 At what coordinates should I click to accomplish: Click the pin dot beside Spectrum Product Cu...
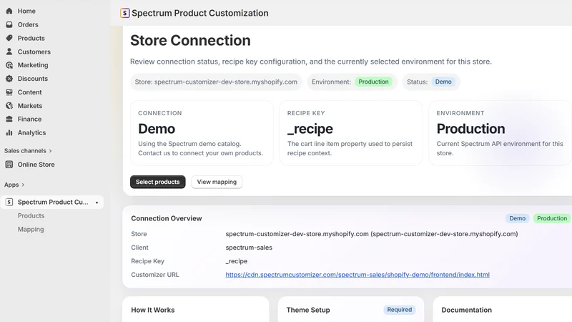pyautogui.click(x=97, y=203)
